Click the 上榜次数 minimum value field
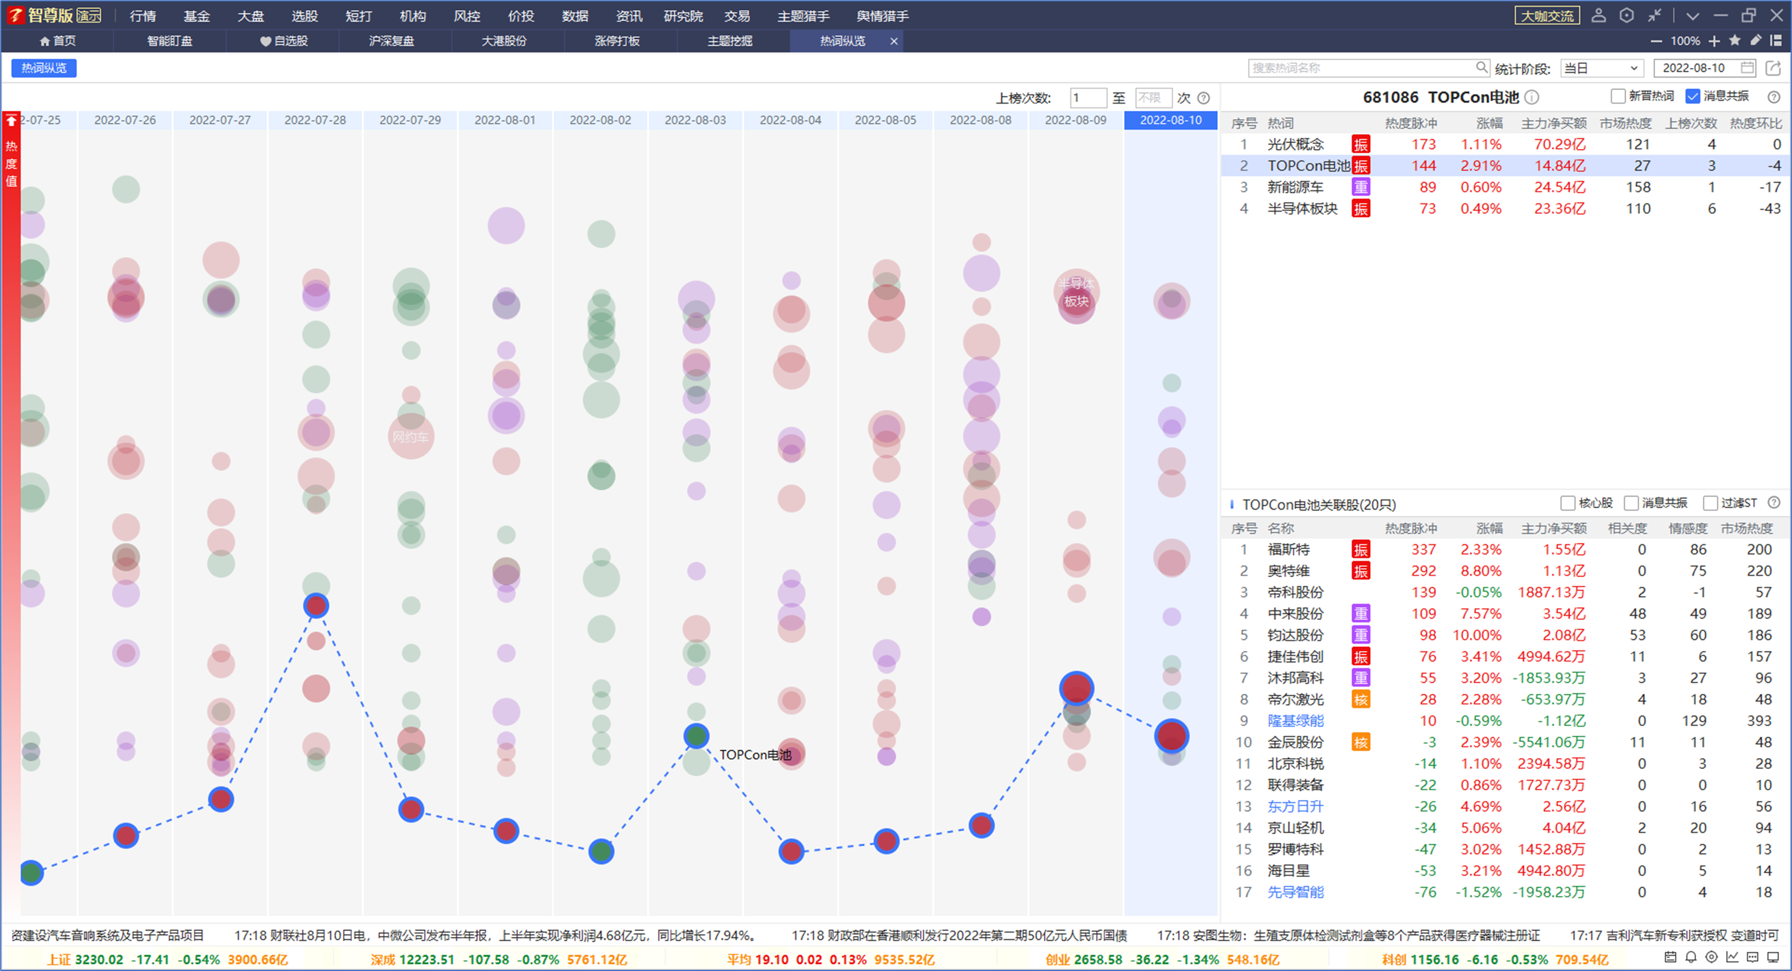 pos(1088,98)
